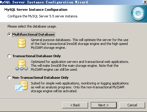Select the Multifunctional Database radio button
The width and height of the screenshot is (147, 112).
click(x=9, y=34)
